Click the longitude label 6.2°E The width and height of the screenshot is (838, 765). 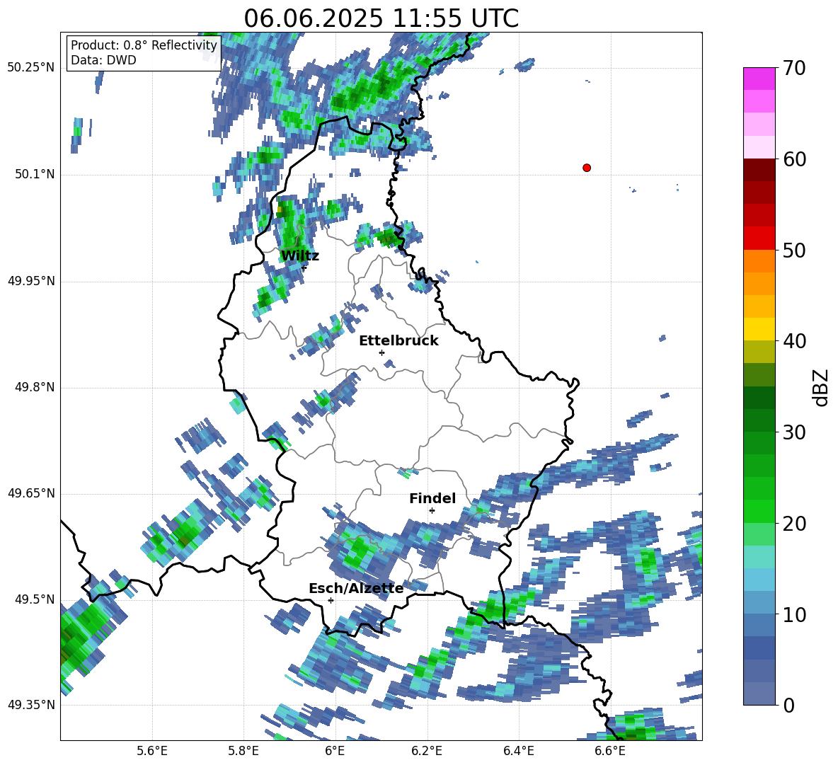427,751
